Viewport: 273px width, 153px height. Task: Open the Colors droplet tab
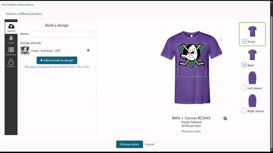pos(11,40)
